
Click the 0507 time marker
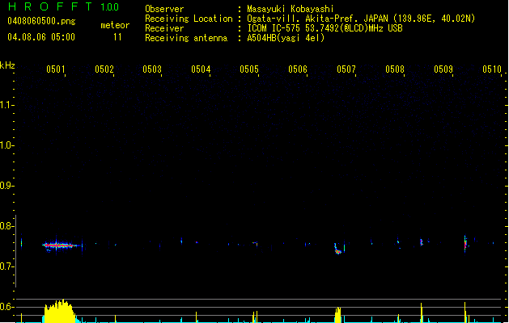pyautogui.click(x=346, y=69)
